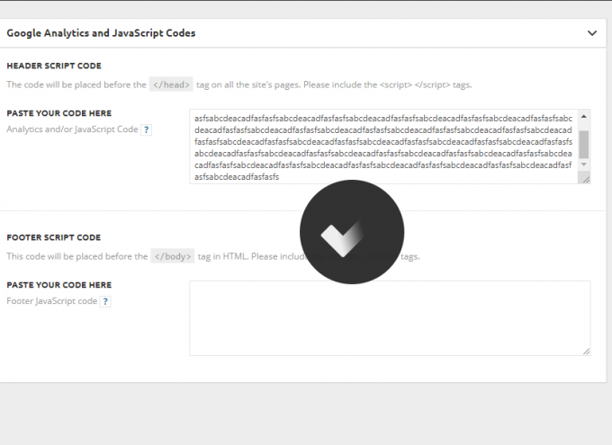The height and width of the screenshot is (445, 612).
Task: Click the Google Analytics and JavaScript Codes title
Action: pos(101,33)
